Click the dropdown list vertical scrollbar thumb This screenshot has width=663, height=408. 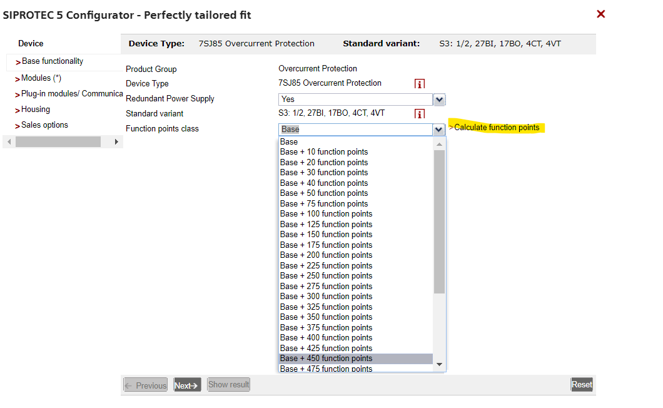click(x=439, y=222)
